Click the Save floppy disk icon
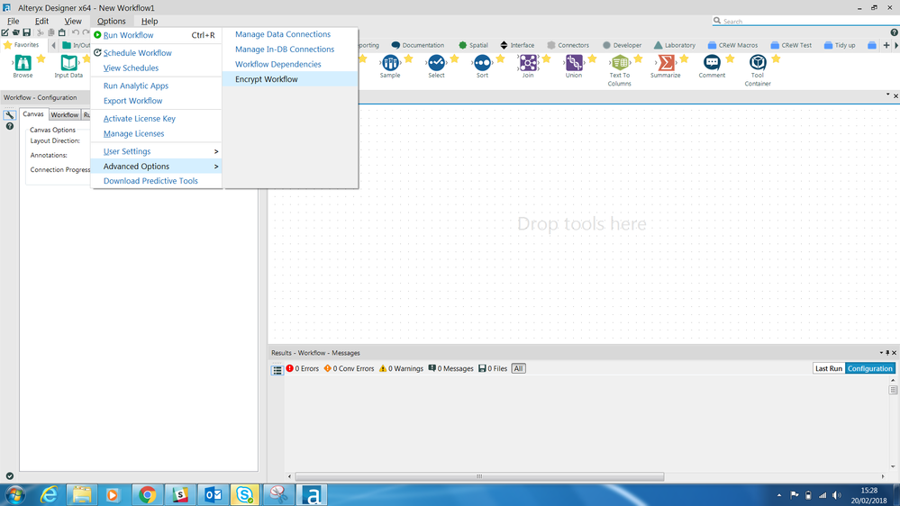 [x=26, y=32]
